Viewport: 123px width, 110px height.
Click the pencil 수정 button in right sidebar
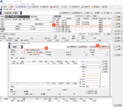point(118,46)
